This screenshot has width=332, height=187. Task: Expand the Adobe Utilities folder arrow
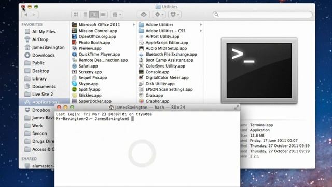201,25
